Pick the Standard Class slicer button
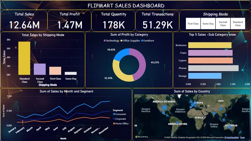Viewport: 251px width, 141px height. (238, 23)
